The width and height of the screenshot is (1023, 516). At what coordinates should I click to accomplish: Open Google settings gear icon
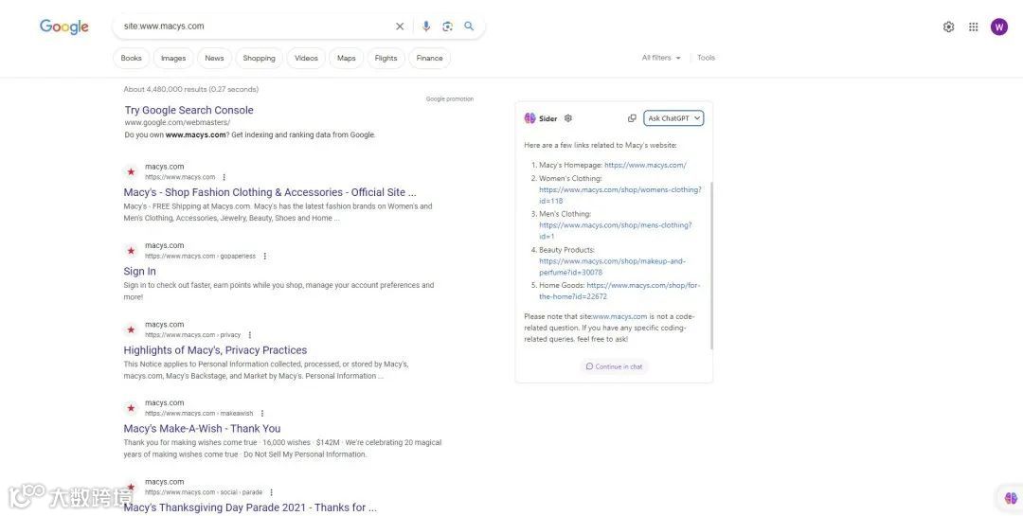tap(948, 27)
